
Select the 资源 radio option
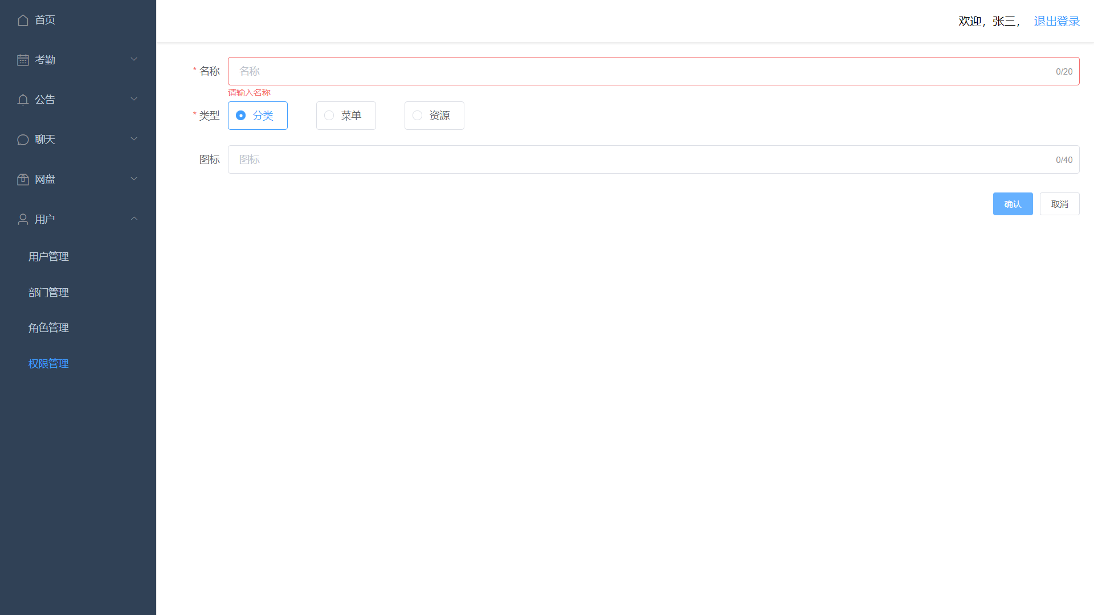click(x=418, y=116)
